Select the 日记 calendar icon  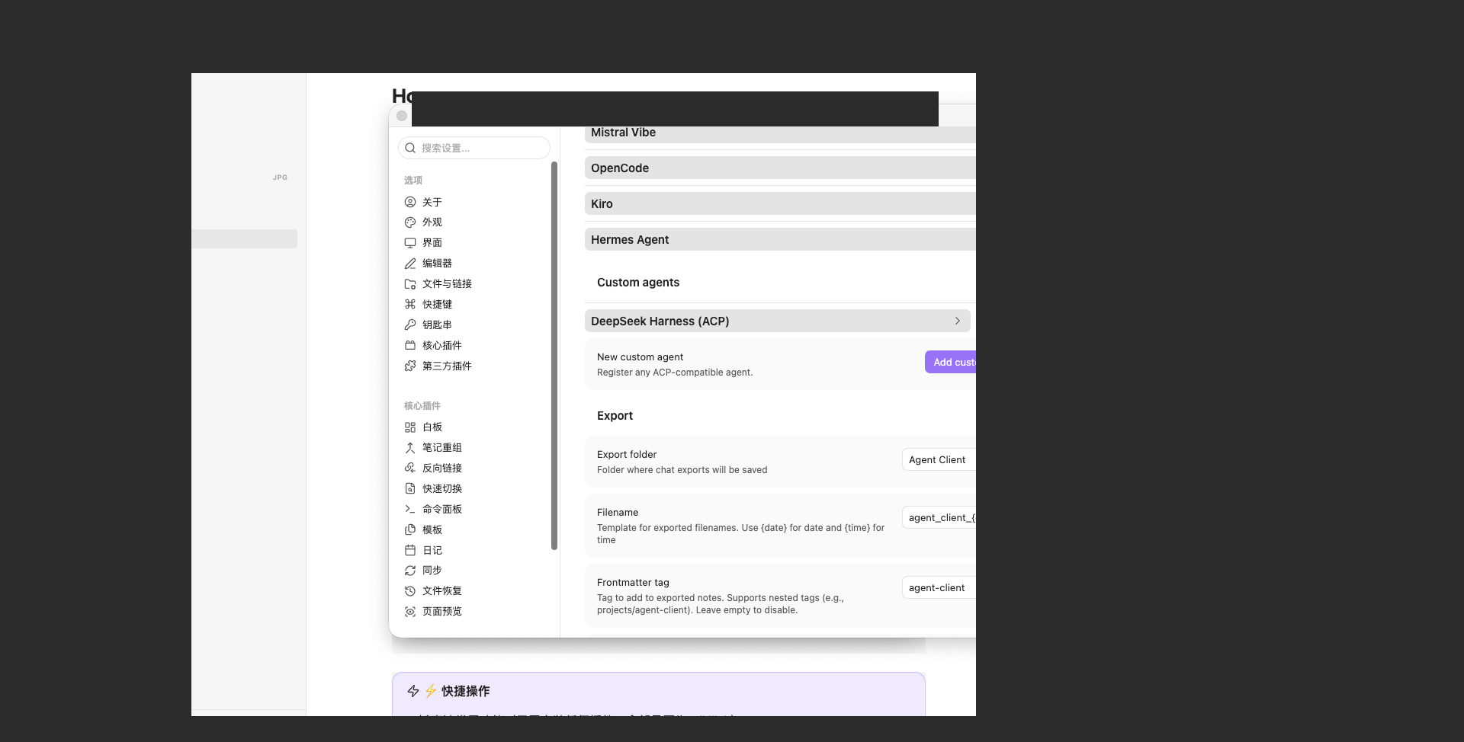coord(410,550)
